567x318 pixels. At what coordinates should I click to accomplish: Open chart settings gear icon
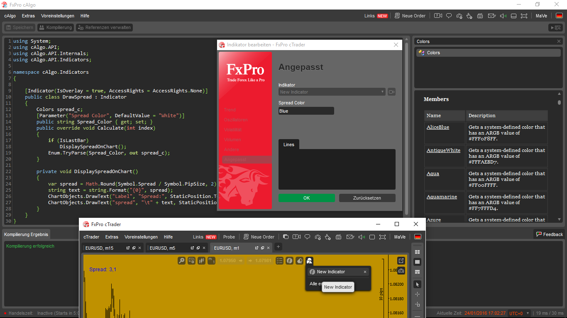(191, 260)
